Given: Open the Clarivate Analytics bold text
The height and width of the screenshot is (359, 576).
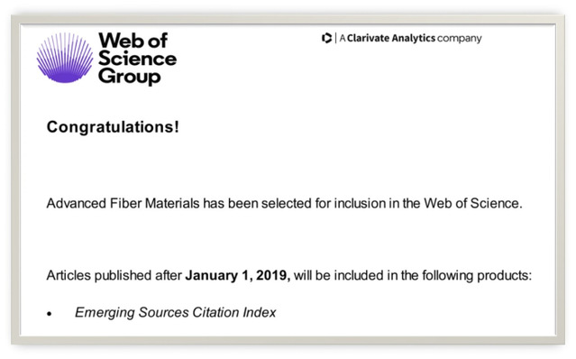Looking at the screenshot, I should pyautogui.click(x=391, y=38).
